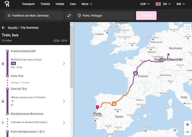
Task: Click the pink Porto destination pin
Action: [97, 107]
